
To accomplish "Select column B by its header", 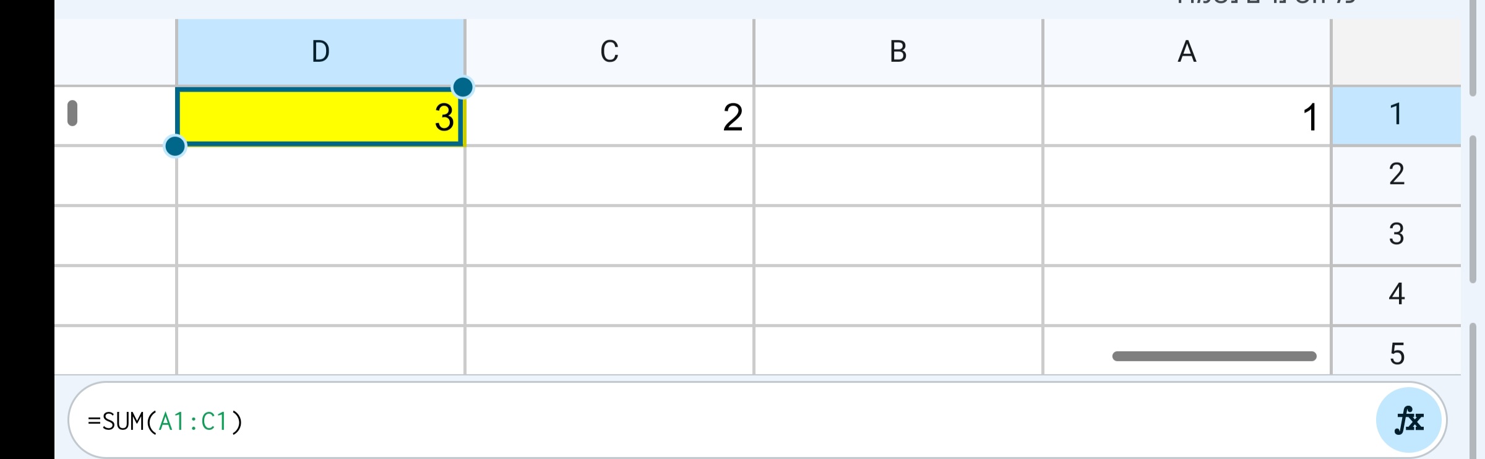I will (x=897, y=52).
